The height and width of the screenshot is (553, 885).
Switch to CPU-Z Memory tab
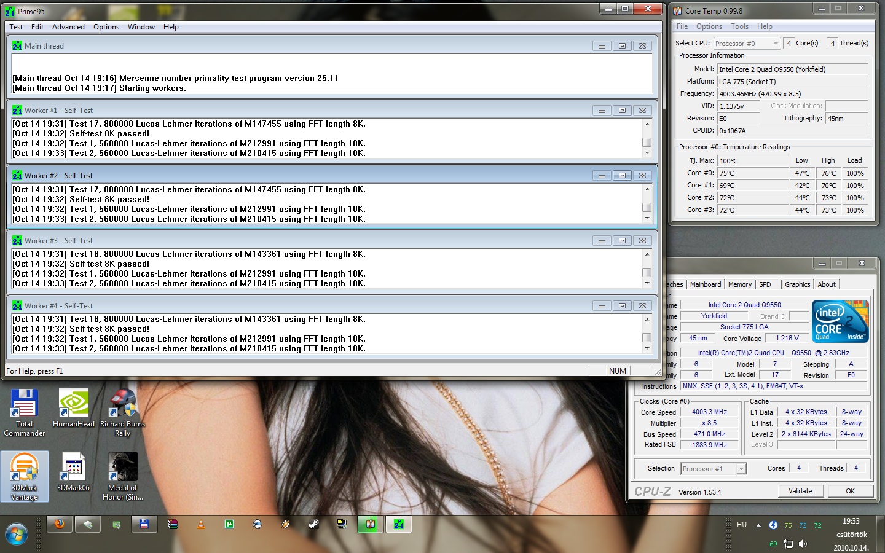740,284
